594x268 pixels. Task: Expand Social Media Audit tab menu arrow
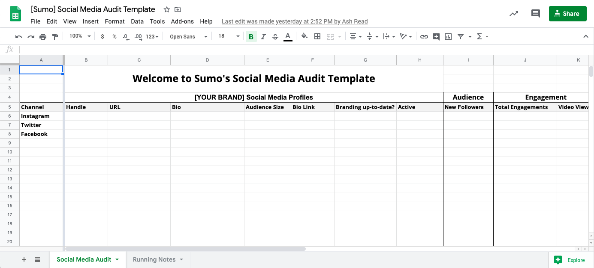point(117,259)
